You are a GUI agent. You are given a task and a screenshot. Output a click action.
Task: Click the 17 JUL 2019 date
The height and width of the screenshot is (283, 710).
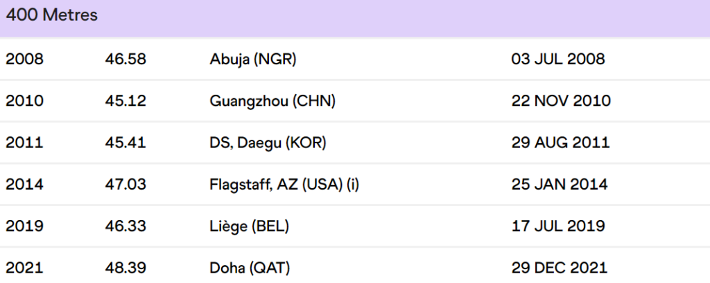pos(557,226)
